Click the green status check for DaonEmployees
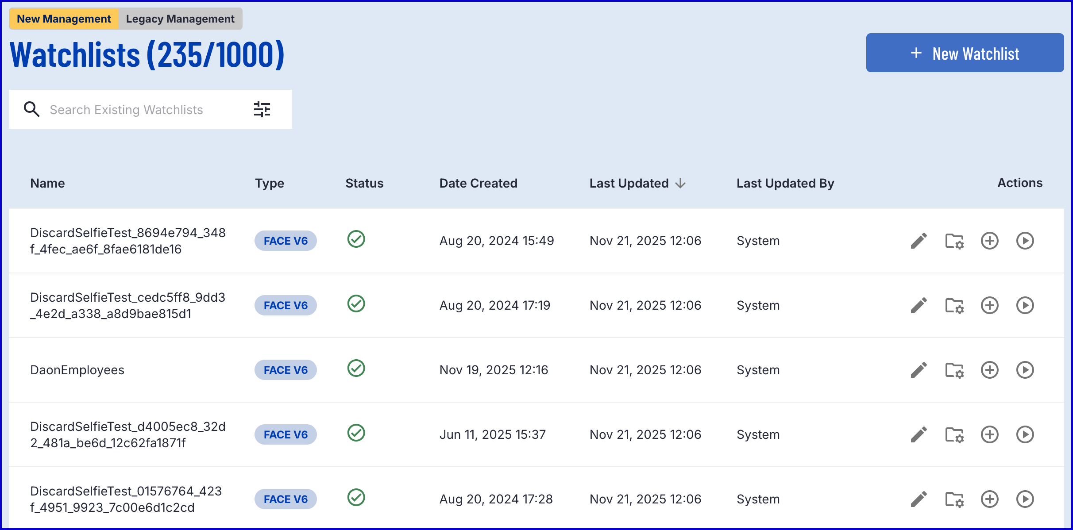 point(356,368)
